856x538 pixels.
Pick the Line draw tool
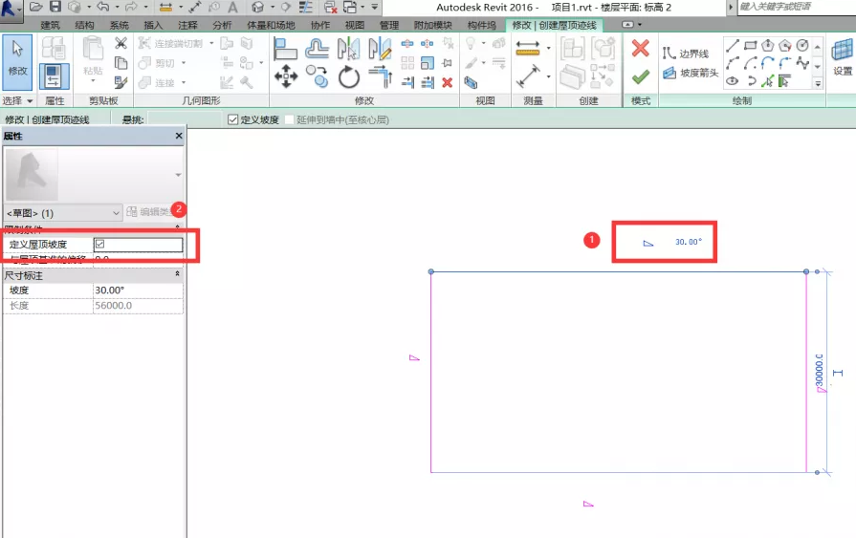733,45
